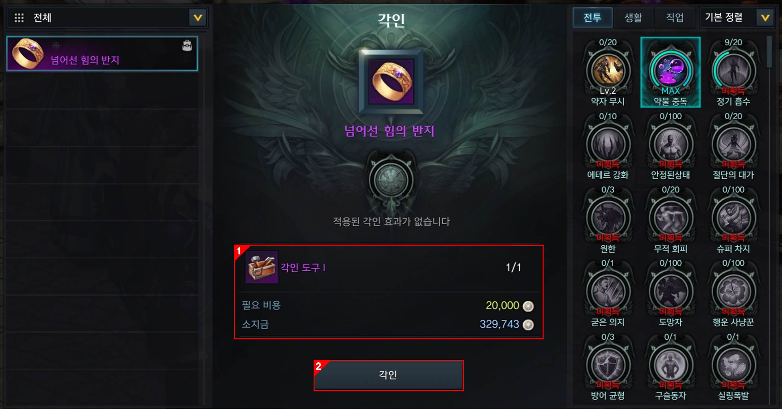Click the 각인 도구 I toolbox icon
Image resolution: width=782 pixels, height=409 pixels.
click(261, 267)
